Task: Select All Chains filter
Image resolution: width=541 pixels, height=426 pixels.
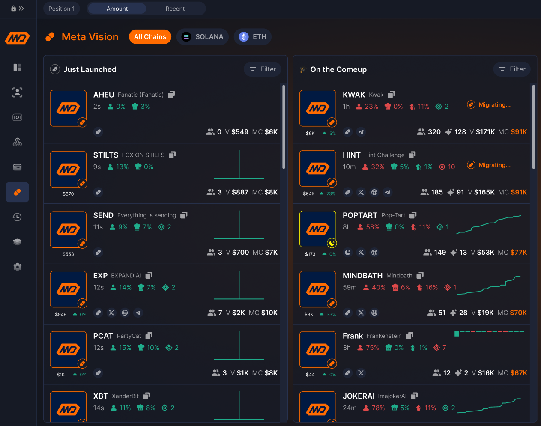Action: [x=150, y=37]
